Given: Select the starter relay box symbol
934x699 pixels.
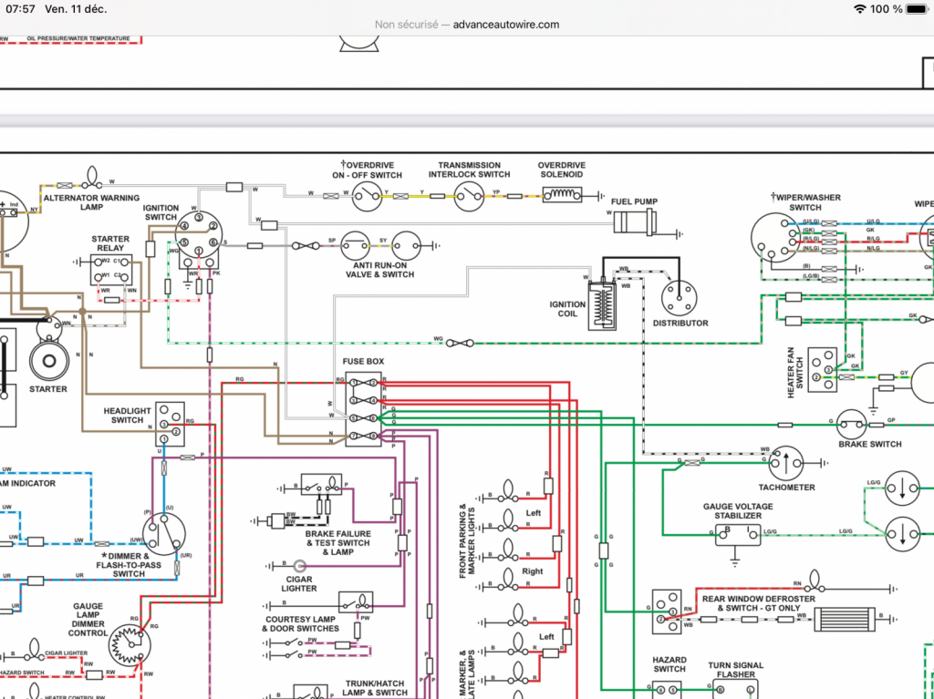Looking at the screenshot, I should tap(111, 270).
